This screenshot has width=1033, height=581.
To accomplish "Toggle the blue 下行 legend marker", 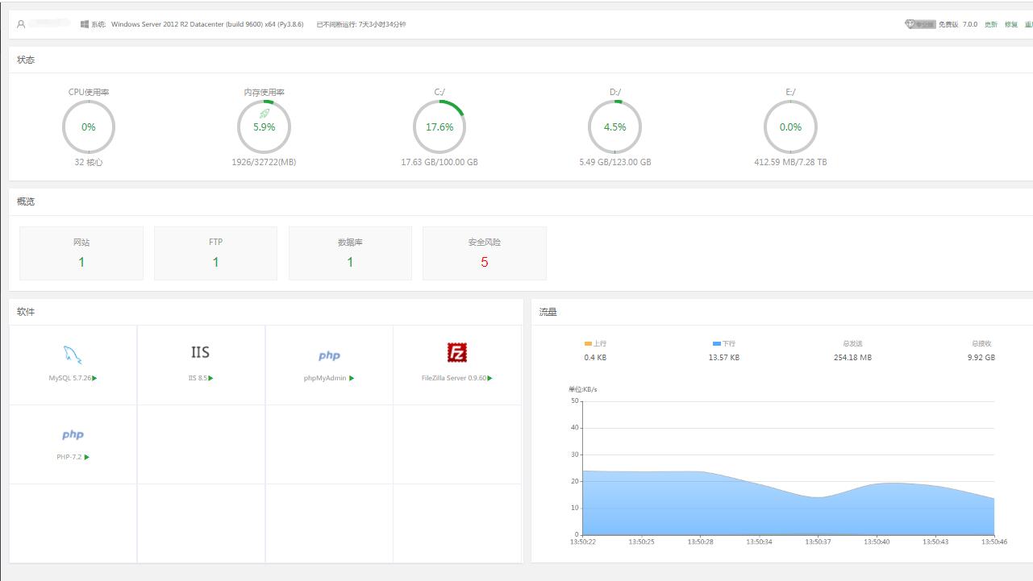I will point(717,343).
